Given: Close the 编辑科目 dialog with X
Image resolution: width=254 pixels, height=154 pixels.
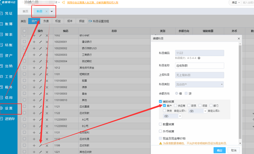Looking at the screenshot, I should tap(238, 38).
